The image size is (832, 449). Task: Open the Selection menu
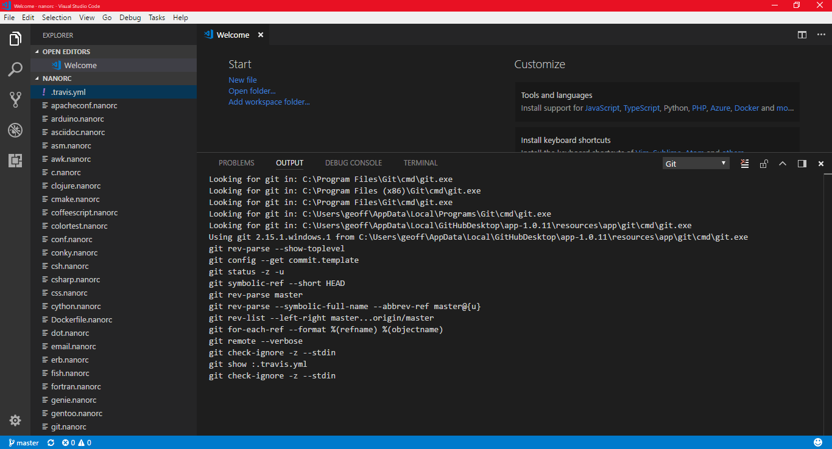[57, 18]
